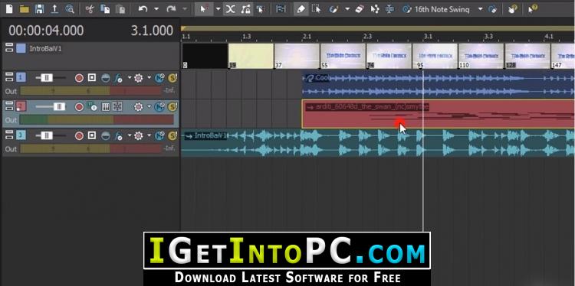
Task: Toggle the enable snapping cursor button
Action: click(x=203, y=9)
